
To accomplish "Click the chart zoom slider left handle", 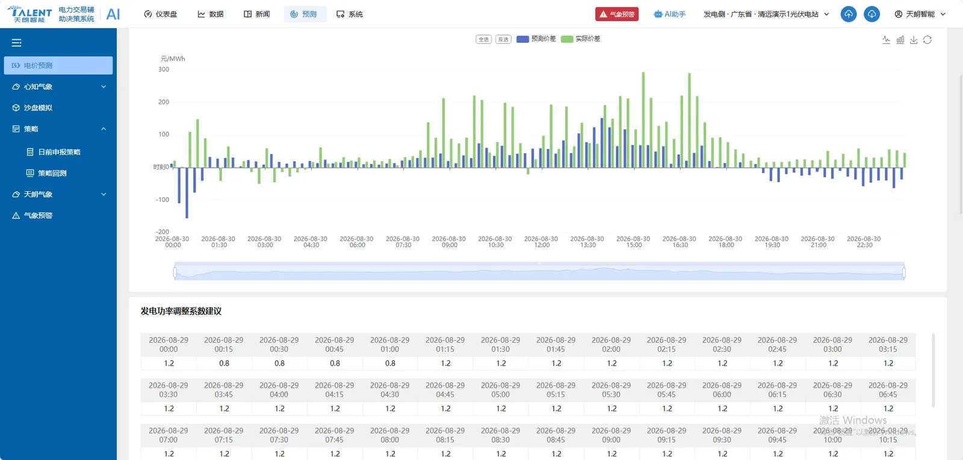I will coord(175,273).
